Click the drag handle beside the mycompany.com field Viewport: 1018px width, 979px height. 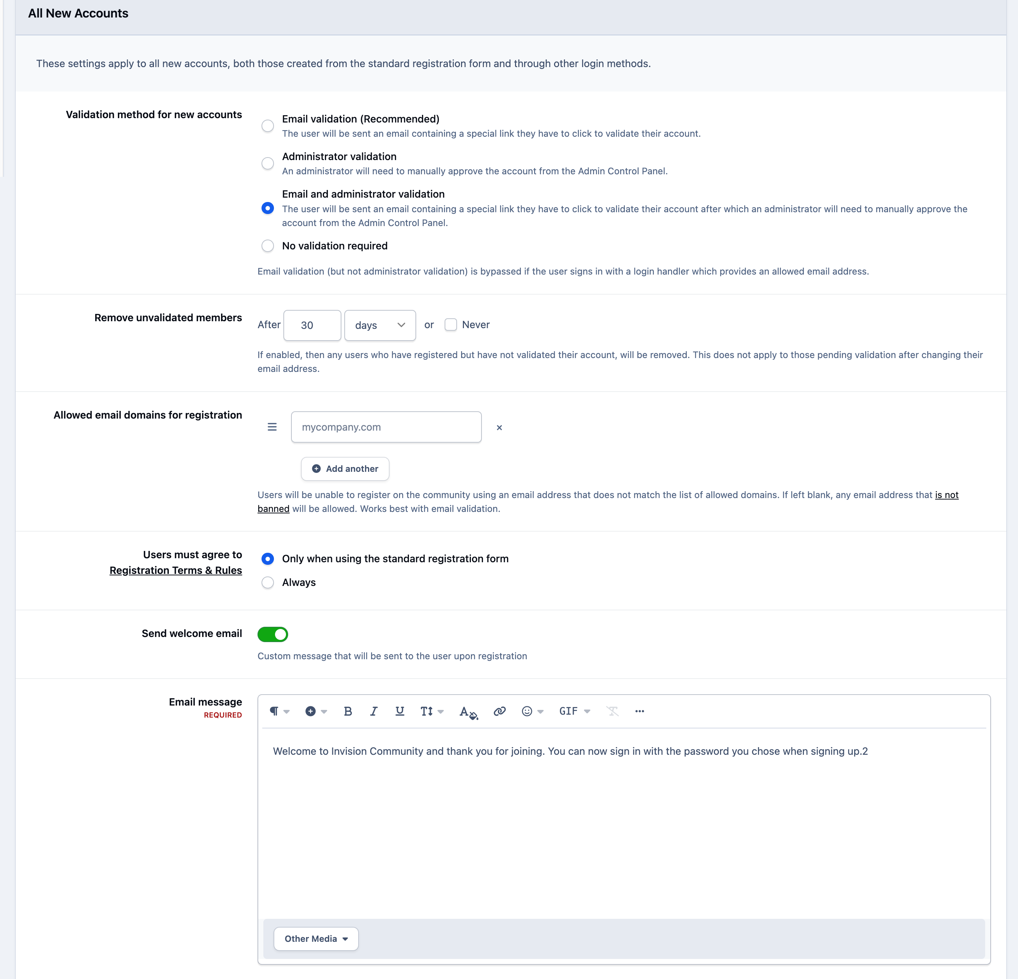pos(272,427)
